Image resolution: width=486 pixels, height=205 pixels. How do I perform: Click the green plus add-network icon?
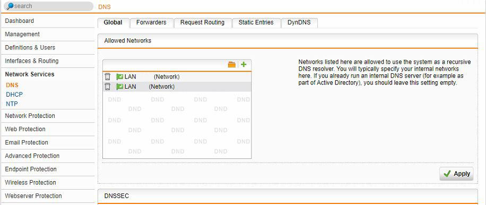pos(244,64)
